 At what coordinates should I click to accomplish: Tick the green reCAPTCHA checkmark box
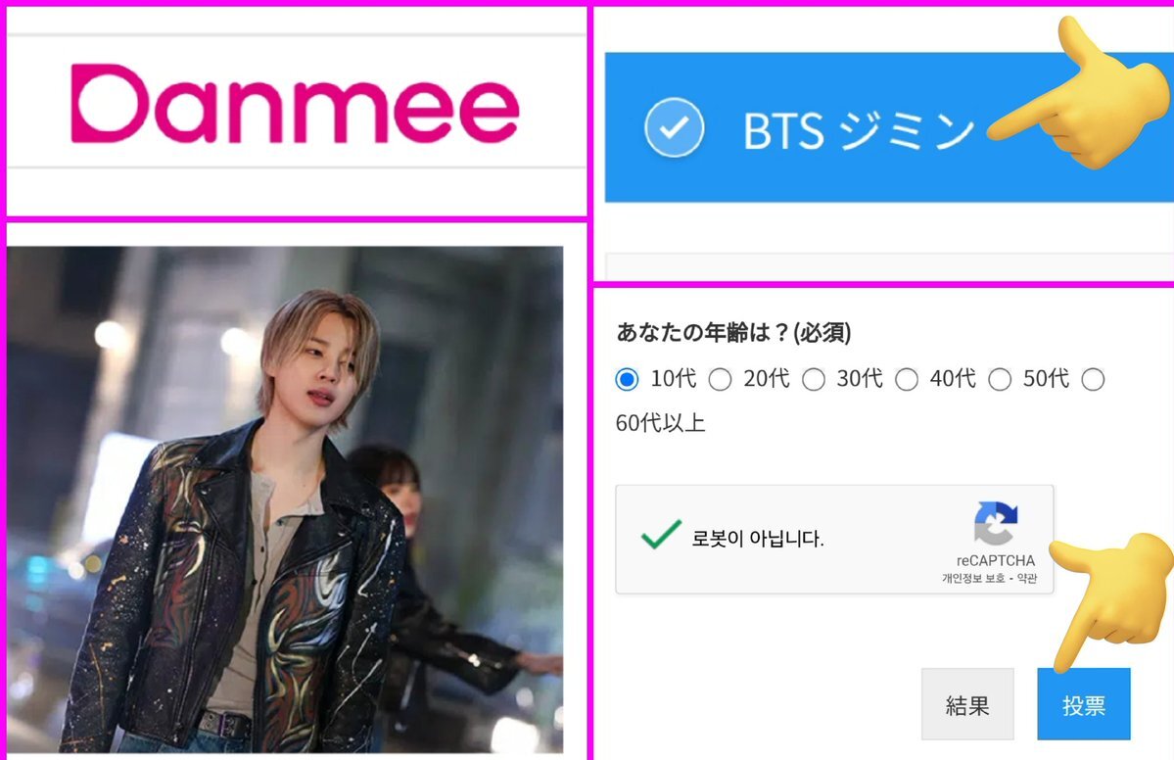coord(661,536)
